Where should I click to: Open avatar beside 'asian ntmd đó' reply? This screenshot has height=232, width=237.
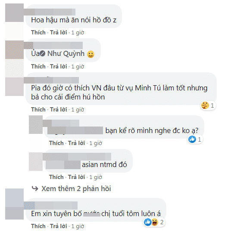[36, 161]
